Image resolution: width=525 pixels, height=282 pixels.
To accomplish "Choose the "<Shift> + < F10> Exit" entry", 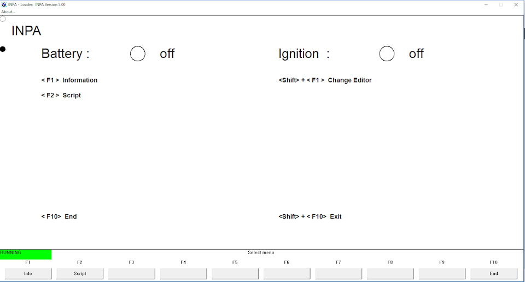I will pos(310,217).
